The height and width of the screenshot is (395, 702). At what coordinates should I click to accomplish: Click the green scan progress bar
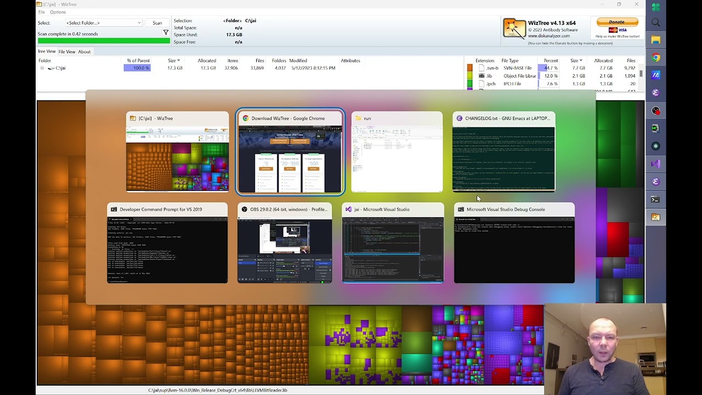(x=104, y=41)
